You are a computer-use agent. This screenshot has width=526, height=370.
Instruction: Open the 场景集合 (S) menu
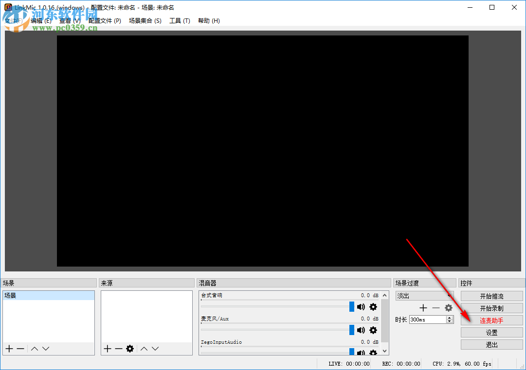click(x=145, y=21)
